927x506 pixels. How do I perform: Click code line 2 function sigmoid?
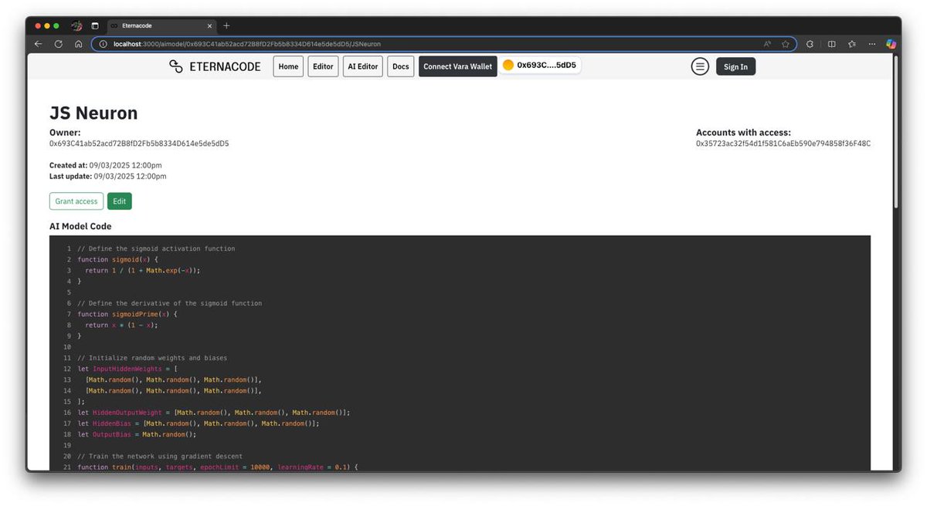117,259
